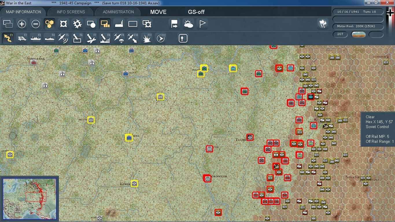Toggle the highlighted hexagon grid icon

click(49, 24)
